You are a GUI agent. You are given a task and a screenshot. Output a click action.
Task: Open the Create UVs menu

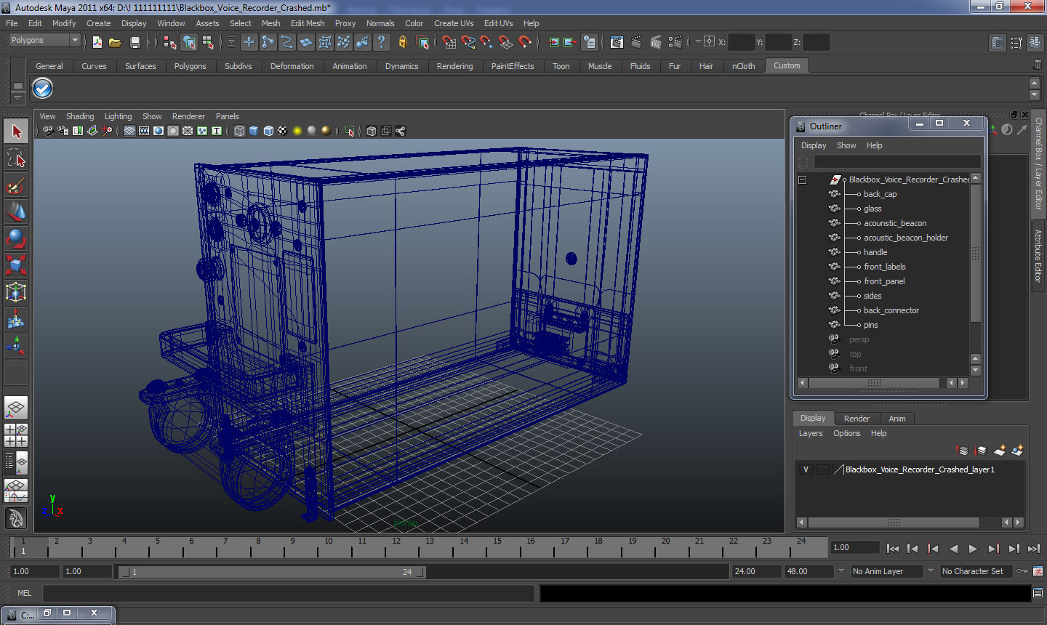pyautogui.click(x=454, y=23)
